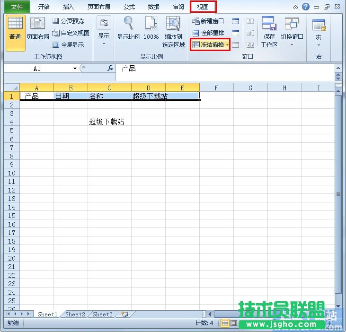Open the Page Layout (页面布局) ribbon tab
346x332 pixels.
click(98, 7)
